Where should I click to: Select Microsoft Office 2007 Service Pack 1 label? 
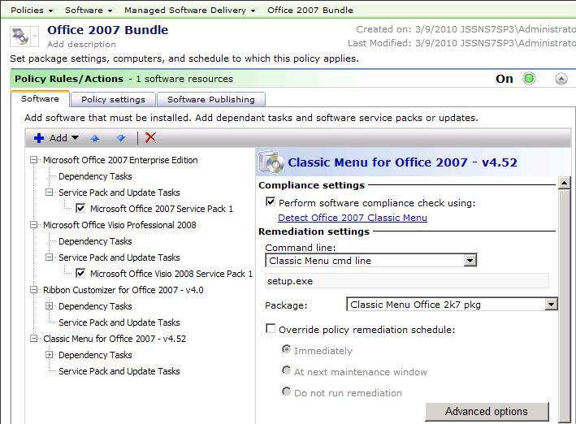pos(162,209)
